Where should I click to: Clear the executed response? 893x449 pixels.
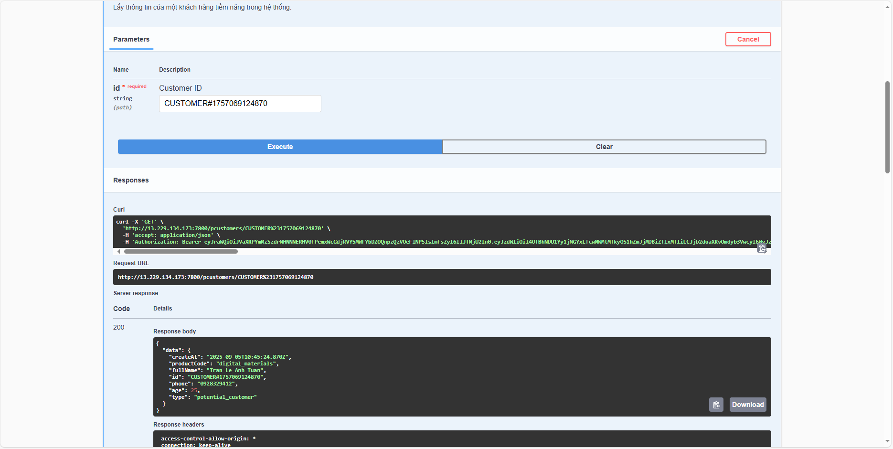(x=604, y=147)
